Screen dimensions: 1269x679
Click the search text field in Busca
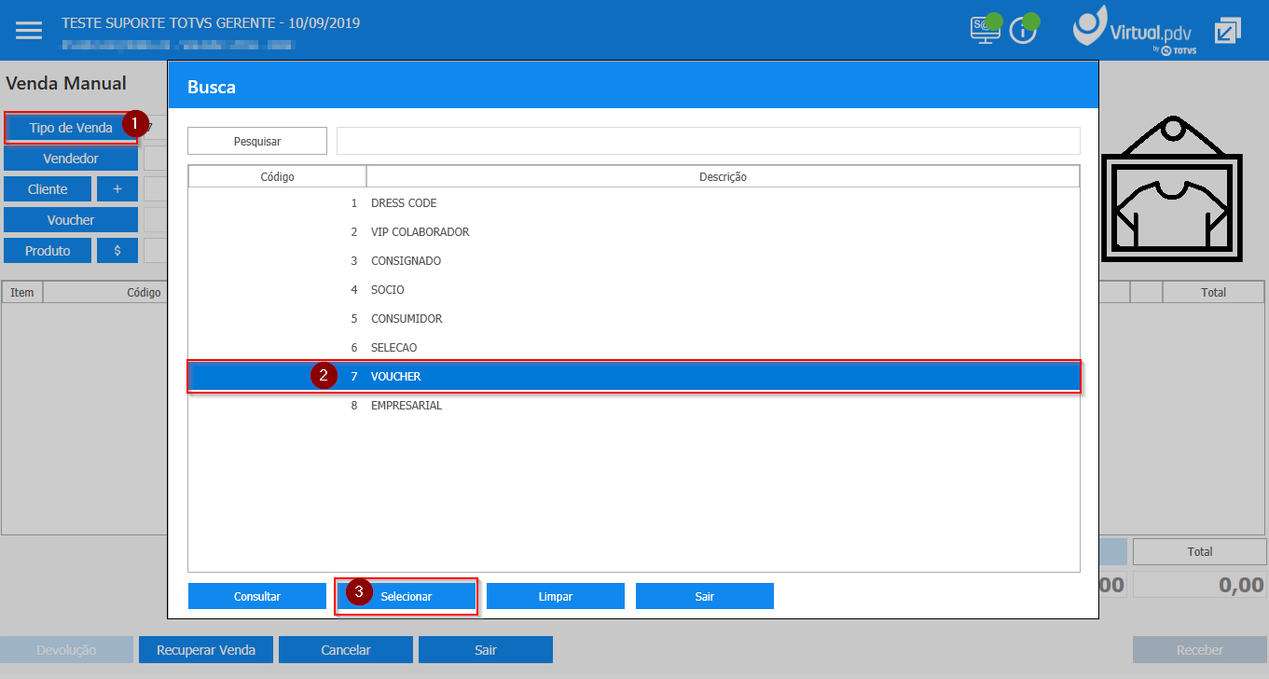[x=709, y=141]
